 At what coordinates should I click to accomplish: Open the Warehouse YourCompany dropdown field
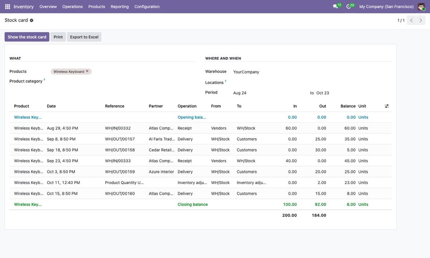312,72
